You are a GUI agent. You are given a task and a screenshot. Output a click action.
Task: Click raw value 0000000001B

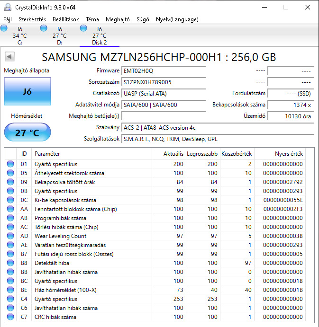click(283, 290)
